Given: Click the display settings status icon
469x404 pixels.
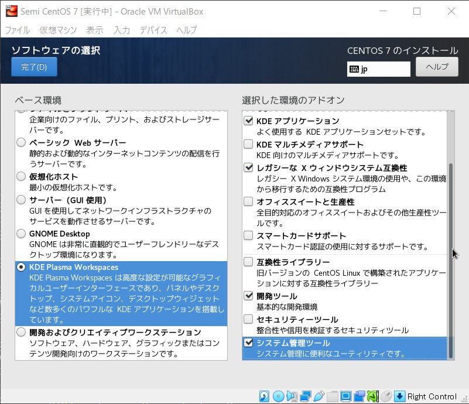Looking at the screenshot, I should [346, 396].
